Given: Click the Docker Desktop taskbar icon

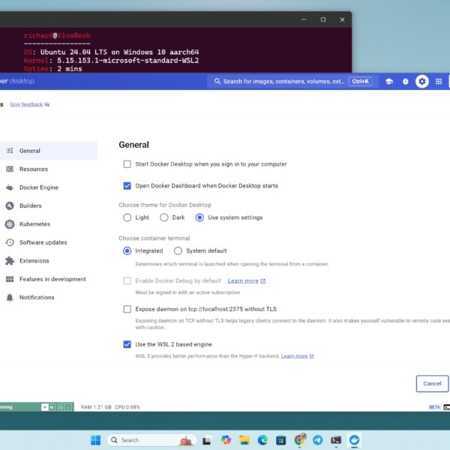Looking at the screenshot, I should pyautogui.click(x=354, y=440).
